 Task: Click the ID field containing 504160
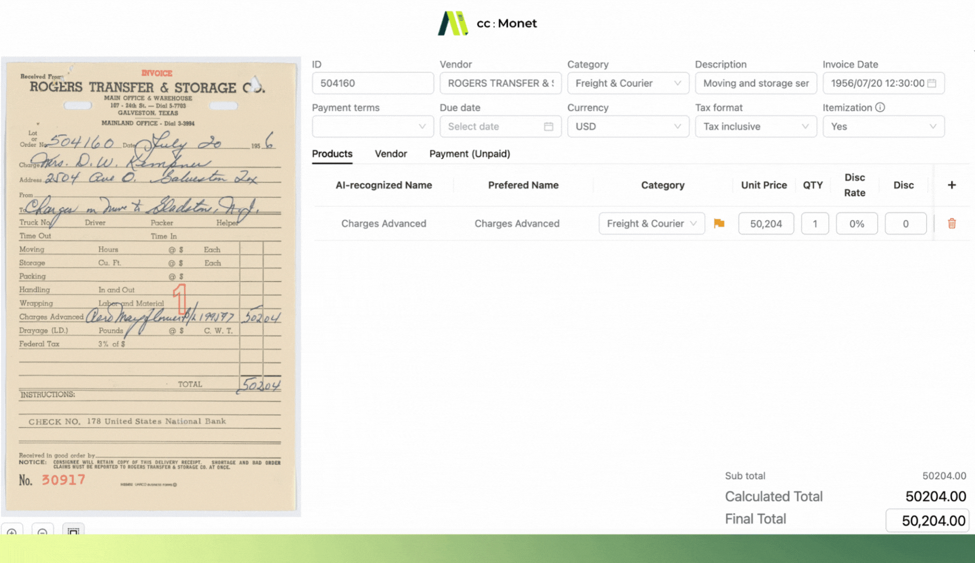pos(372,83)
